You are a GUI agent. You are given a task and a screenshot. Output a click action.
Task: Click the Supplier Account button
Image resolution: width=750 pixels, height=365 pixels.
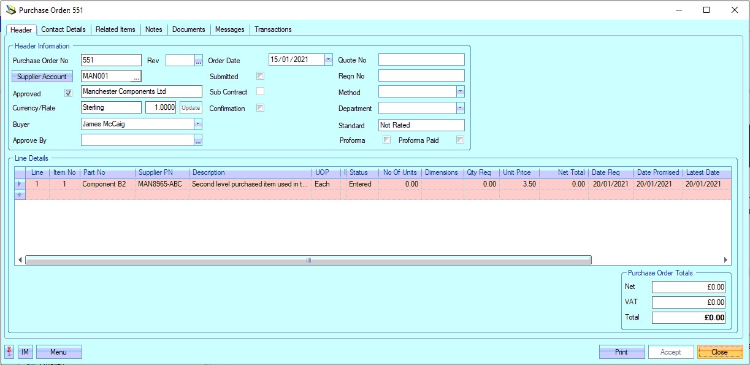(x=42, y=77)
